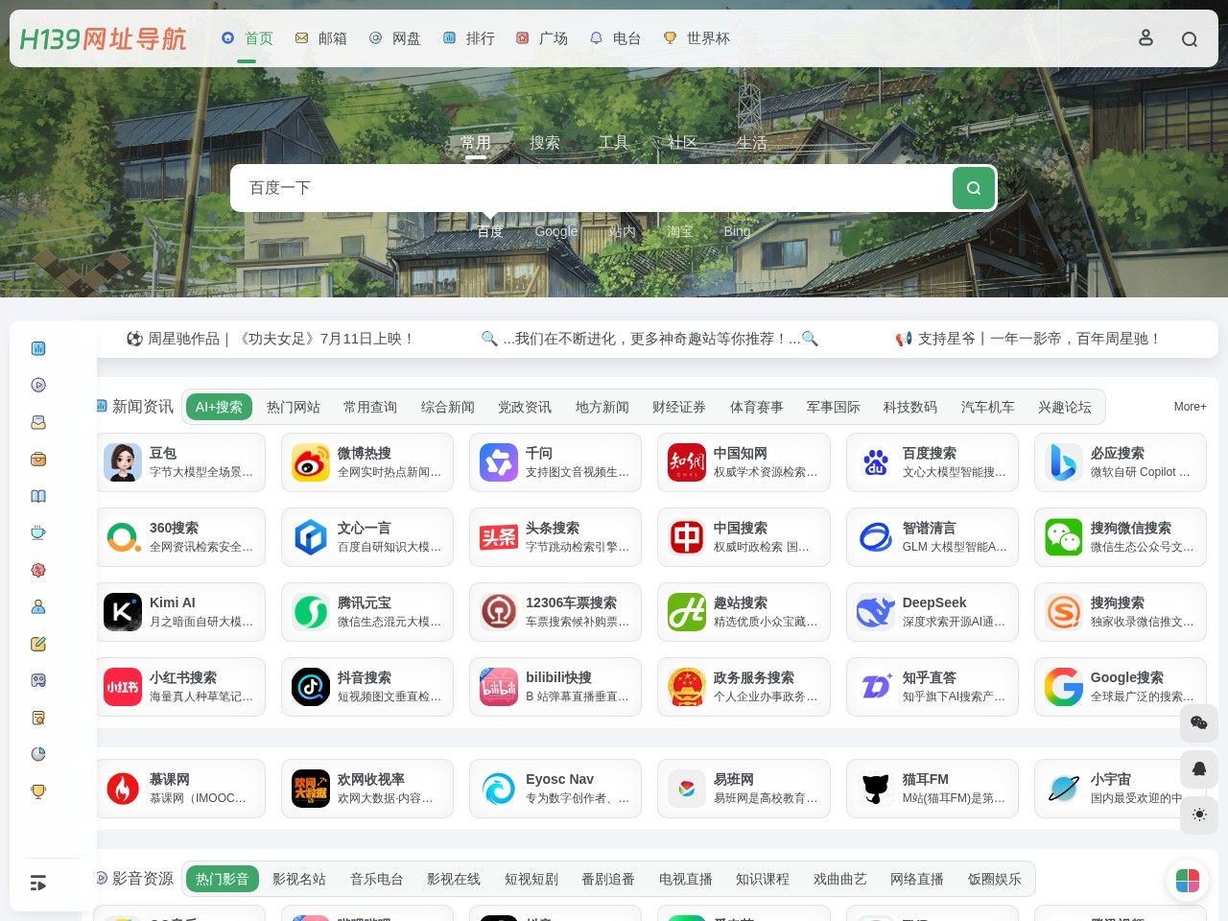This screenshot has width=1228, height=921.
Task: Open the DeepSeek site card
Action: 933,612
